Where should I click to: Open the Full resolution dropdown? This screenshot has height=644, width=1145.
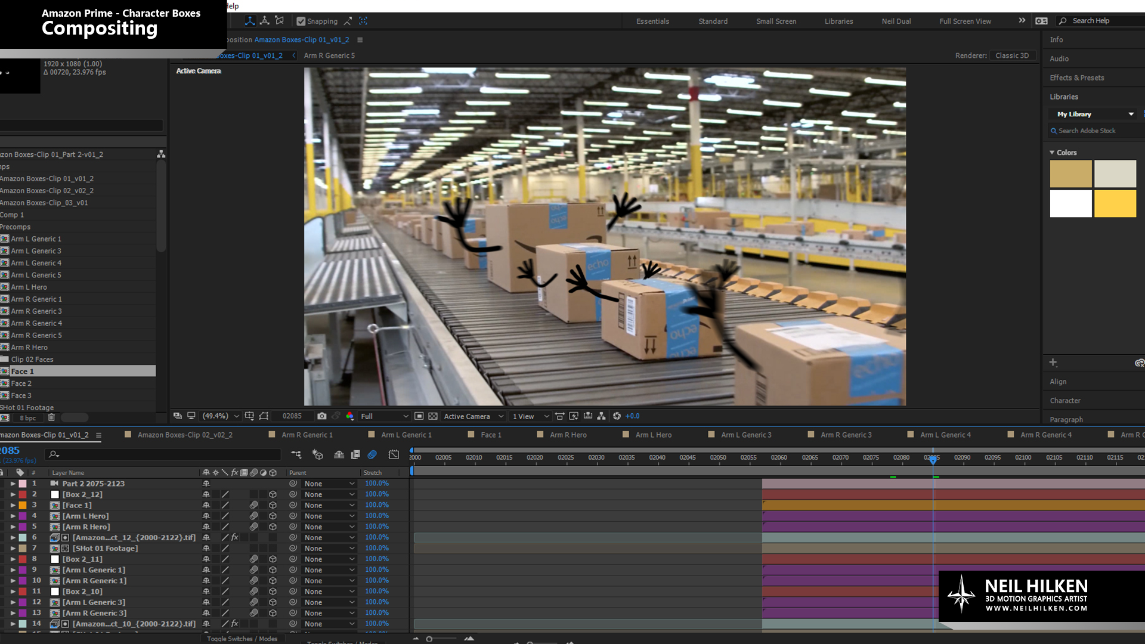[x=385, y=416]
